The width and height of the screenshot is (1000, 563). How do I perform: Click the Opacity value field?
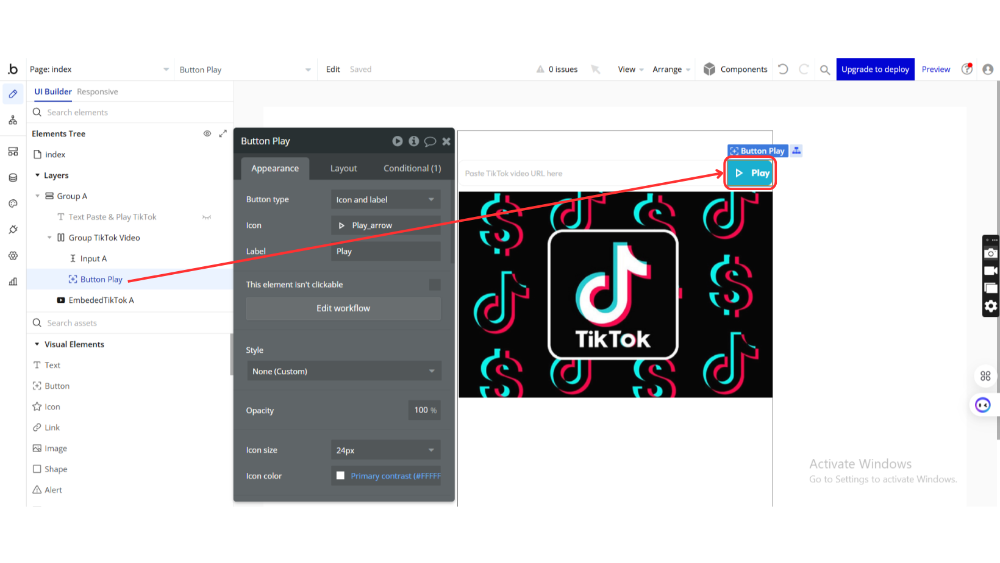click(x=424, y=410)
